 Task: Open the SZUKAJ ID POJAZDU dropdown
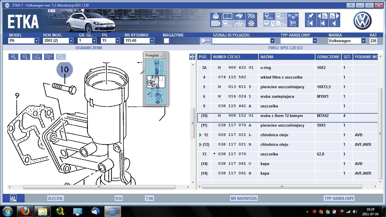272,41
